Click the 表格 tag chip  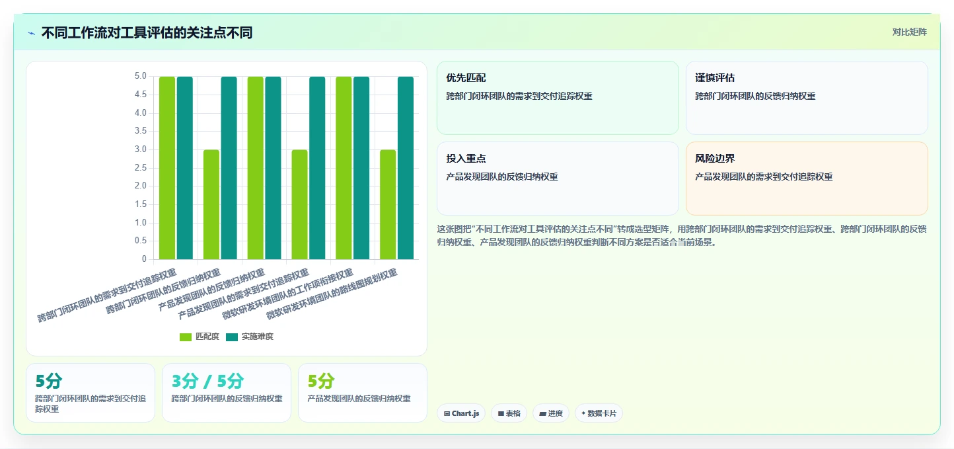pos(509,413)
